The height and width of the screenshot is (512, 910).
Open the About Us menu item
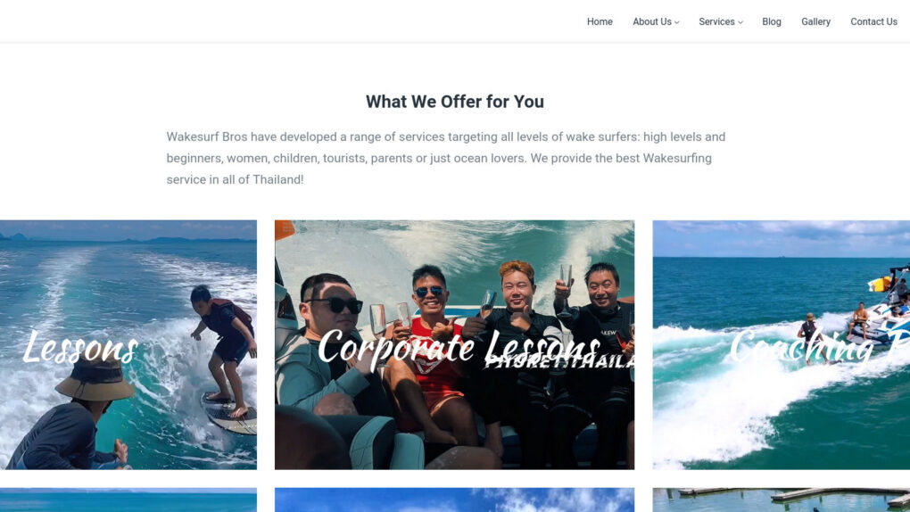652,21
